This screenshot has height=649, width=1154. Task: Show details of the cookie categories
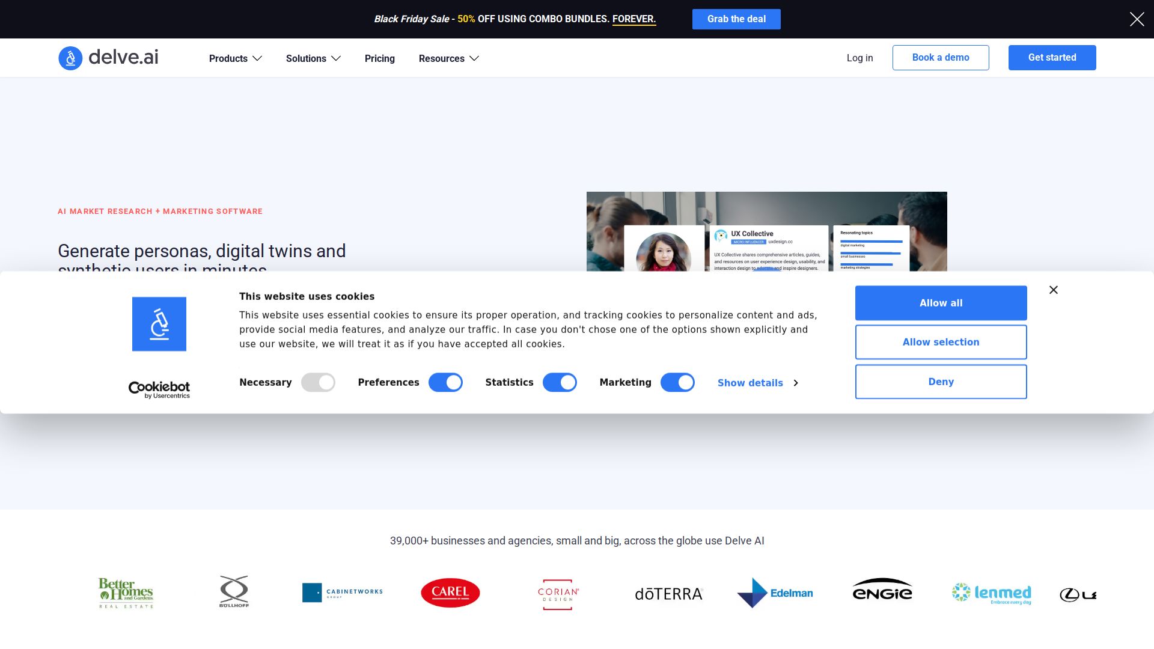(x=757, y=383)
